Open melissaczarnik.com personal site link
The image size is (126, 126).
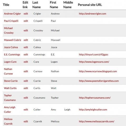[x=96, y=122]
